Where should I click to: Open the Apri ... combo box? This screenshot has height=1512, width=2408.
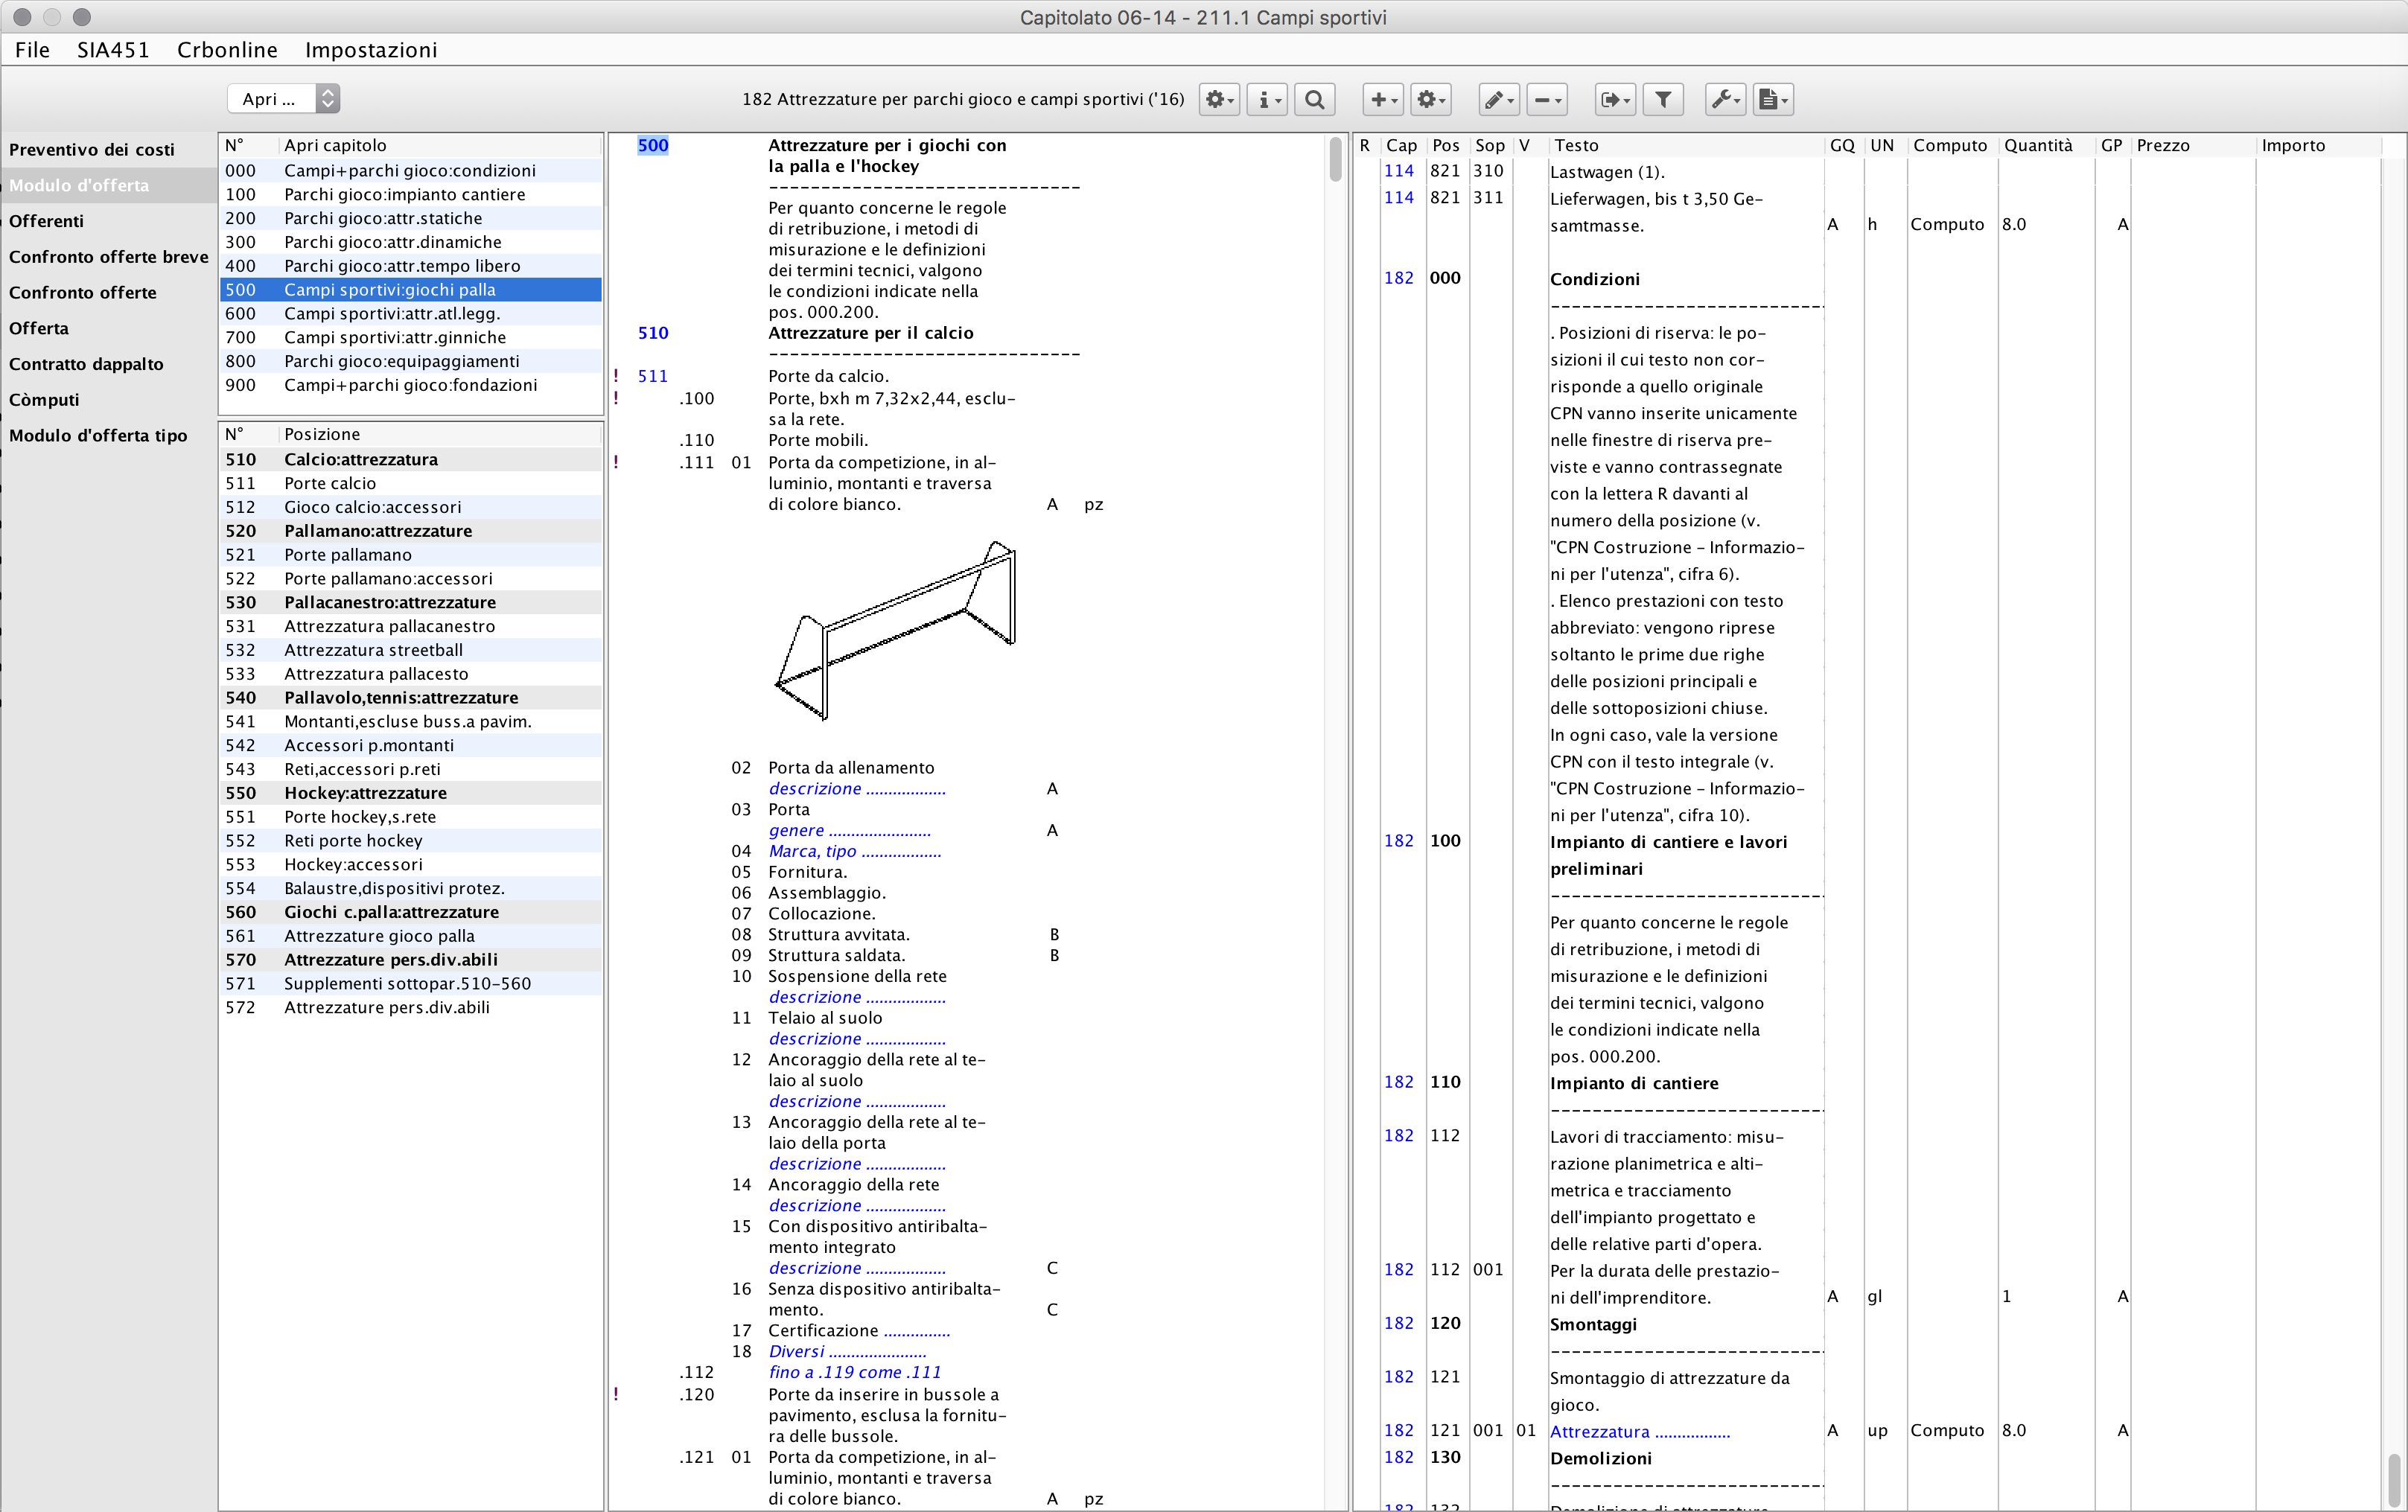click(x=284, y=99)
